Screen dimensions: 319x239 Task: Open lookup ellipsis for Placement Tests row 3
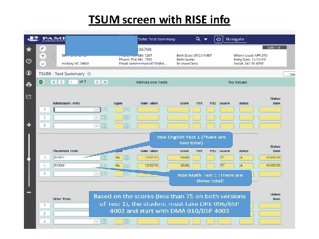pyautogui.click(x=97, y=174)
